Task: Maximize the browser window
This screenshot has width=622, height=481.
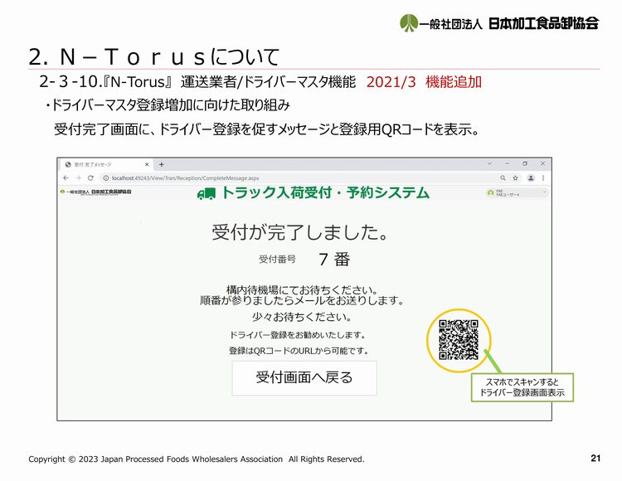Action: (x=525, y=163)
